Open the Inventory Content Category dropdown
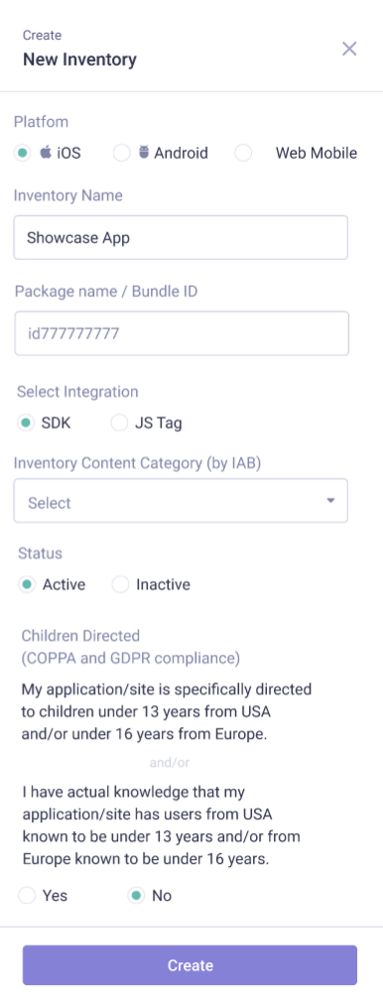This screenshot has height=999, width=383. tap(181, 501)
